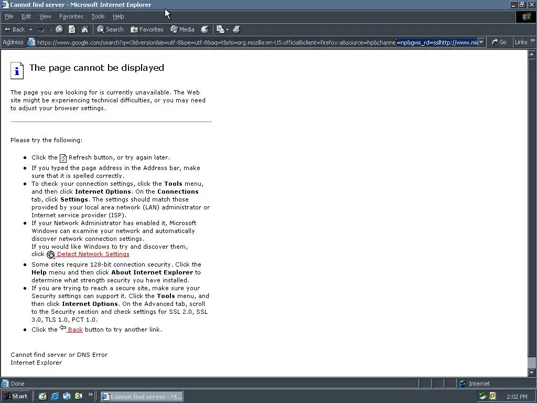Click the Done status bar text
This screenshot has width=537, height=403.
tap(17, 384)
